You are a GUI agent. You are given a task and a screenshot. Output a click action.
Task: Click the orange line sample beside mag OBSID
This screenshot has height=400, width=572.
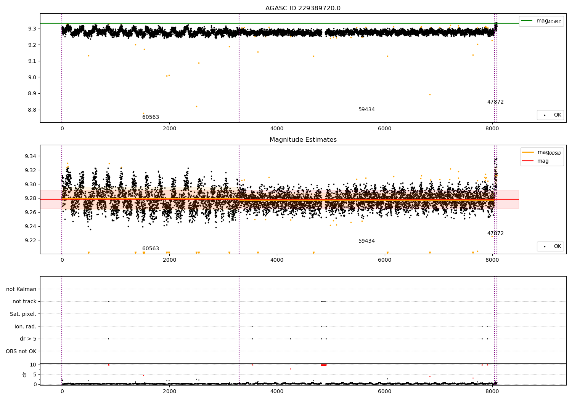pos(528,152)
